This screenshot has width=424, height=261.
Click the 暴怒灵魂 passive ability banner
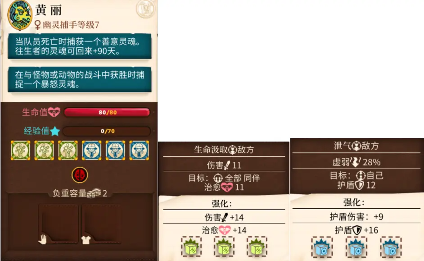coord(80,79)
